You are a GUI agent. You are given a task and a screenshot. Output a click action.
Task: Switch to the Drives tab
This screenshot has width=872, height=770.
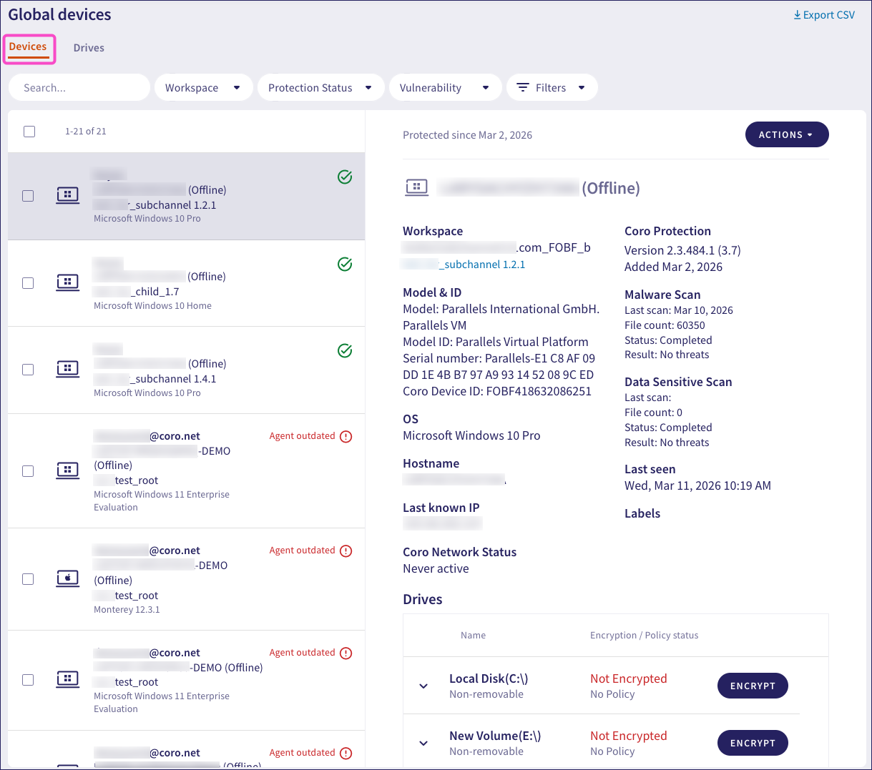pyautogui.click(x=89, y=48)
